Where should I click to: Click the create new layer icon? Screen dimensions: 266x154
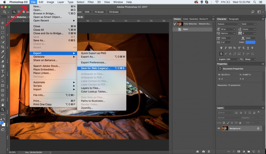tap(253, 152)
